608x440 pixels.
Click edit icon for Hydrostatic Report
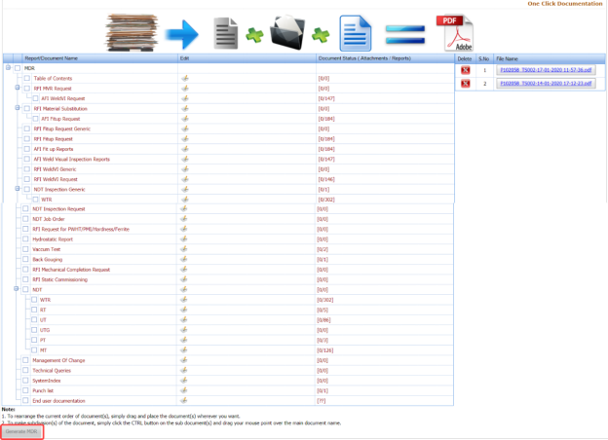tap(185, 238)
